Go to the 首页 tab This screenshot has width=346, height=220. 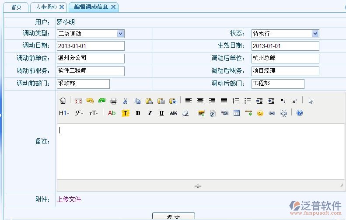coord(16,7)
